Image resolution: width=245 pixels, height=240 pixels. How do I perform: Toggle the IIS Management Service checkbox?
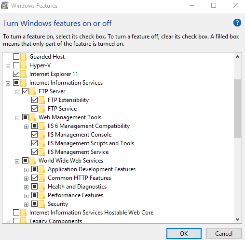coord(34,152)
